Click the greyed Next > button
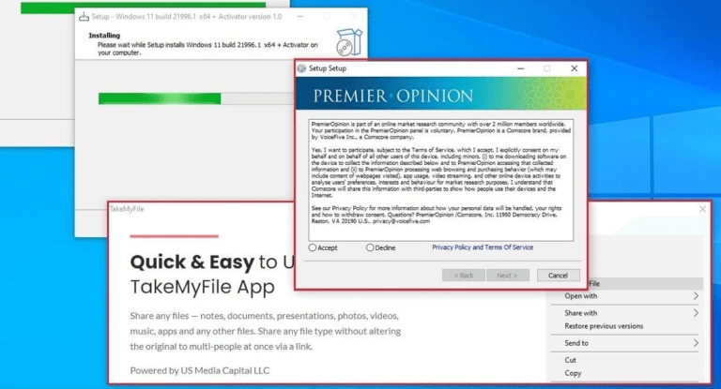The width and height of the screenshot is (721, 389). 508,275
